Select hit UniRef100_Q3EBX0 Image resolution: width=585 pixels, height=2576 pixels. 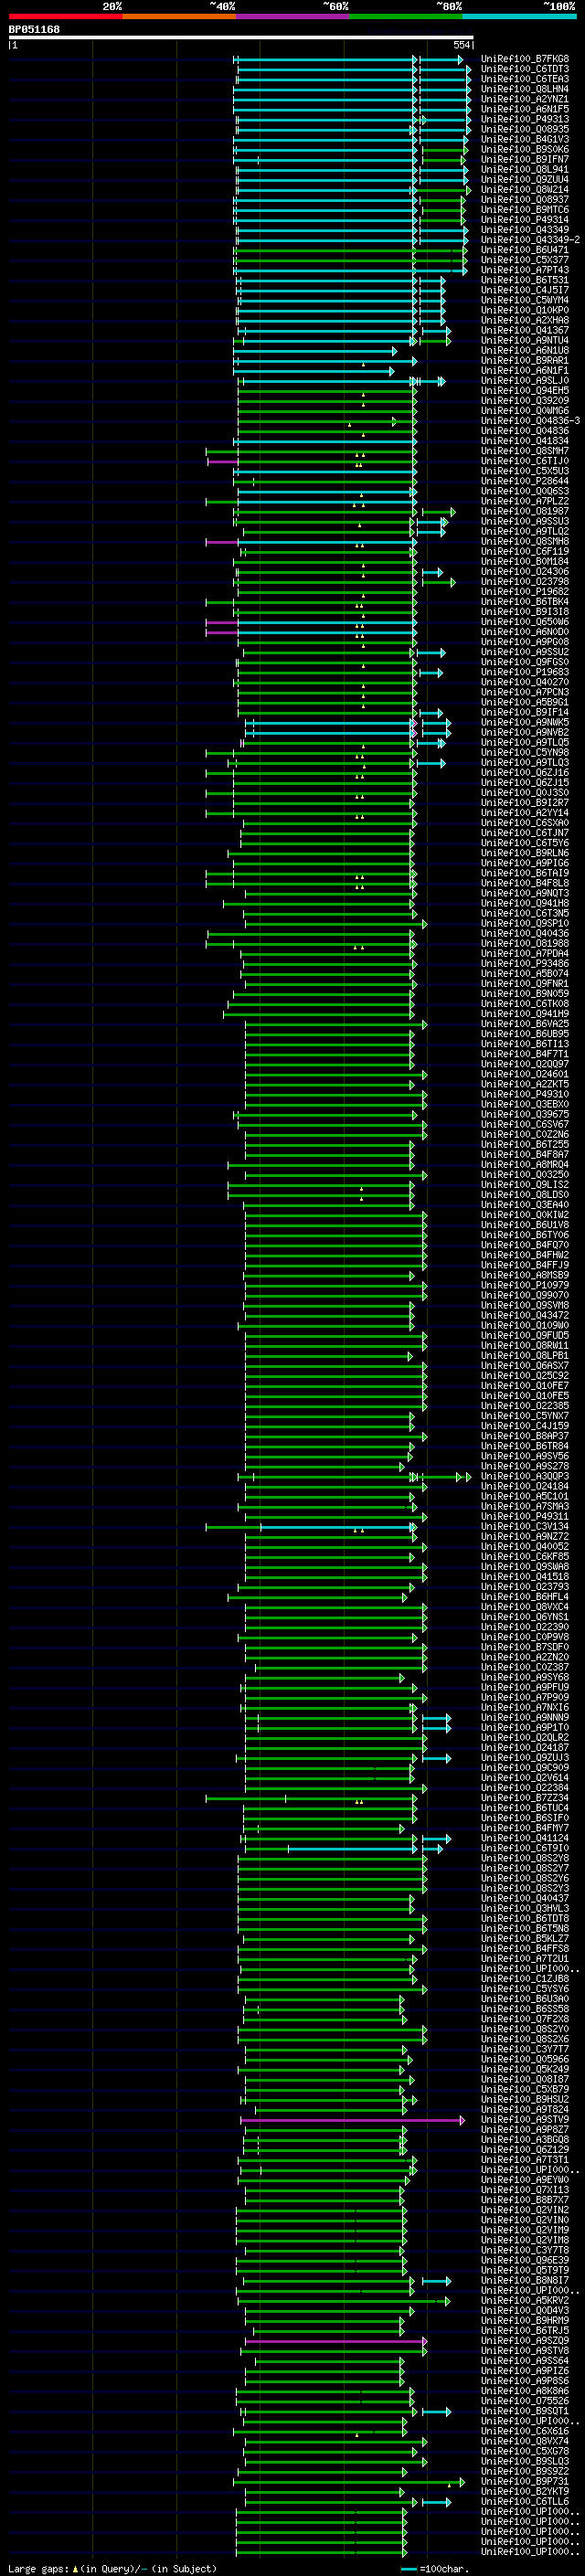coord(525,1105)
